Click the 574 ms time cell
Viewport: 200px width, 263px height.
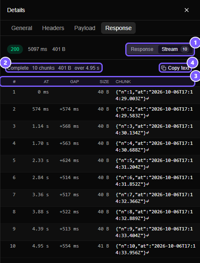tap(41, 109)
